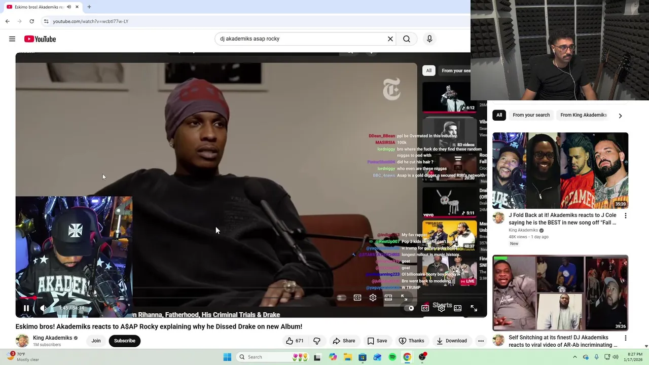The width and height of the screenshot is (649, 365).
Task: Click the browser address bar URL
Action: coord(91,21)
